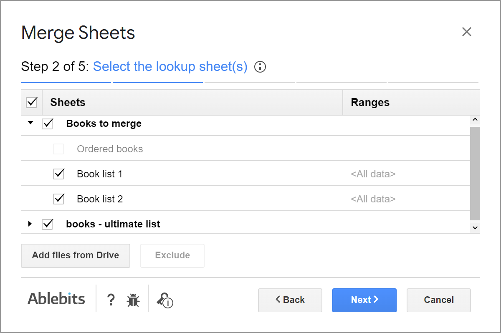This screenshot has height=333, width=501.
Task: Toggle the select-all checkbox in the header
Action: coord(31,102)
